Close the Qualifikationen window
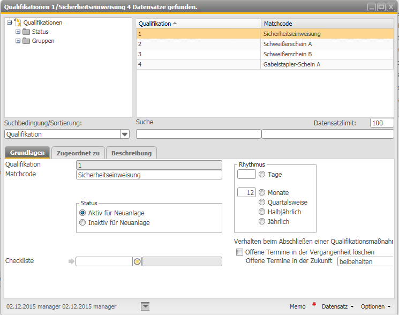The image size is (399, 315). pos(390,7)
